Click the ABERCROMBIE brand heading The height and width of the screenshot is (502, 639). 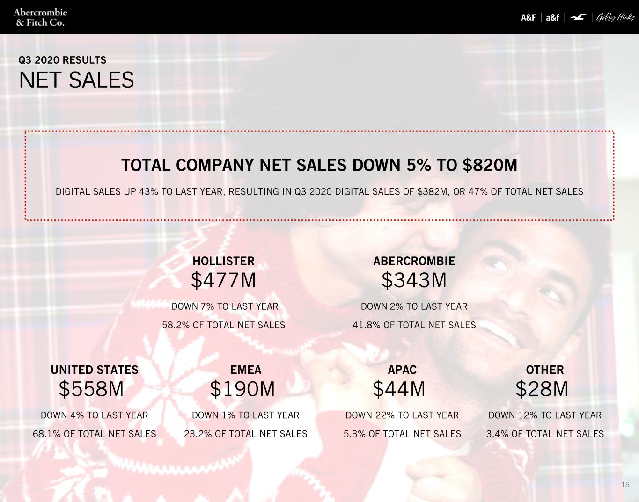414,261
